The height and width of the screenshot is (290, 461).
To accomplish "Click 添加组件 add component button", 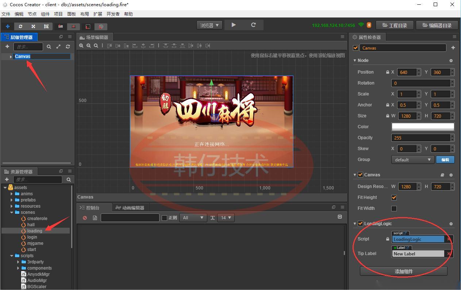I will coord(404,271).
